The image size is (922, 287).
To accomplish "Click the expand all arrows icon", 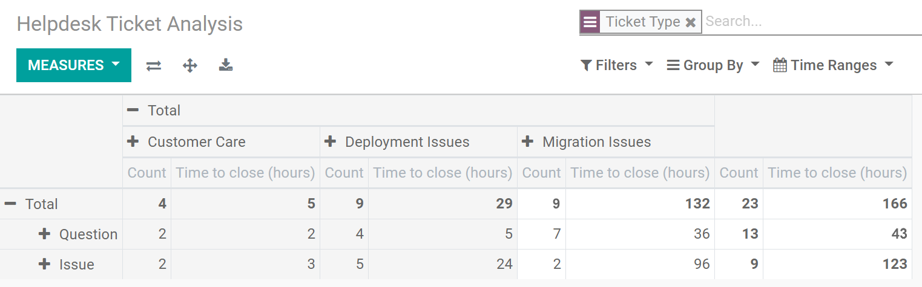I will click(190, 65).
